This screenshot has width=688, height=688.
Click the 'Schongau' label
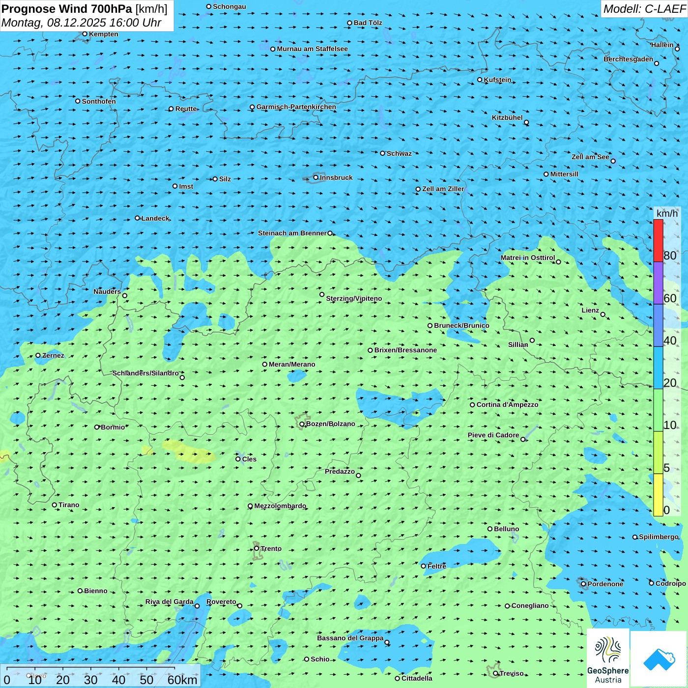click(229, 6)
